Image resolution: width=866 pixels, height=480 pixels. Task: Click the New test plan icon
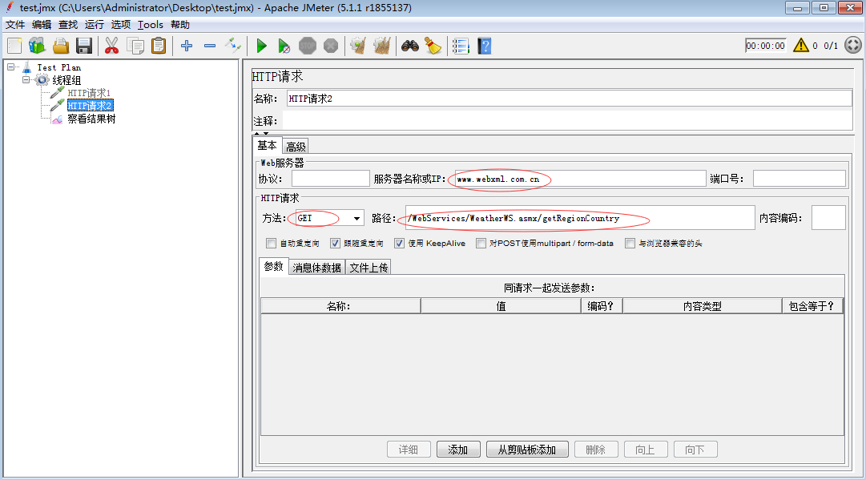pyautogui.click(x=15, y=46)
